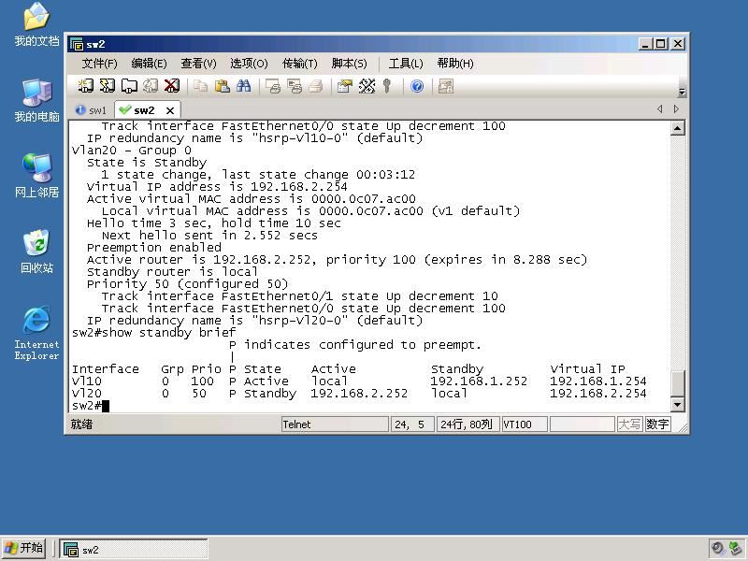748x561 pixels.
Task: Click the Paste clipboard icon
Action: [x=222, y=86]
